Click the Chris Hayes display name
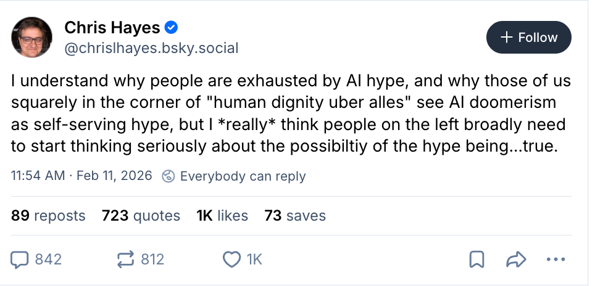The width and height of the screenshot is (595, 286). click(x=112, y=28)
